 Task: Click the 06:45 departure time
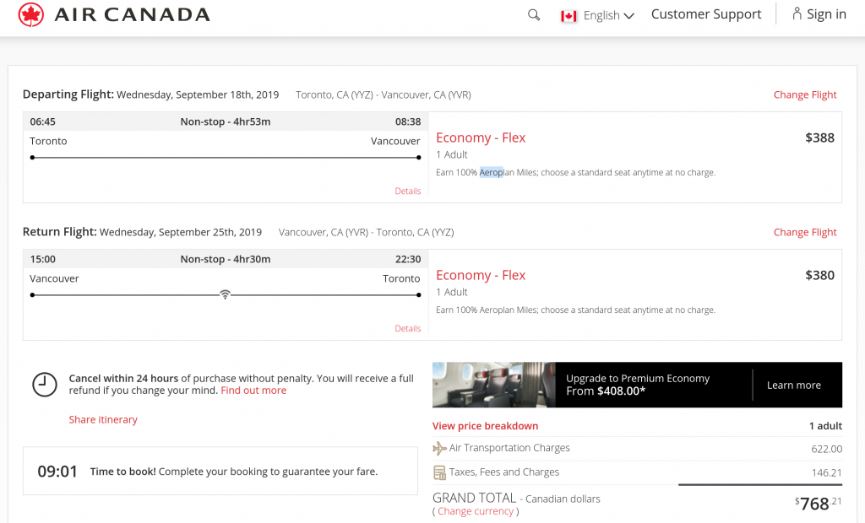[42, 121]
